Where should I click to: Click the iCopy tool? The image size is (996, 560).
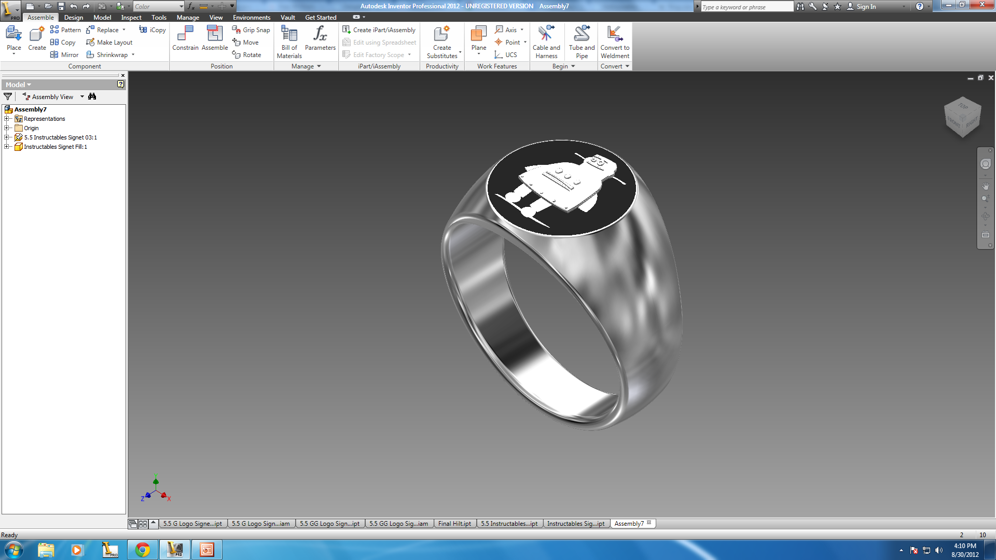(x=153, y=30)
